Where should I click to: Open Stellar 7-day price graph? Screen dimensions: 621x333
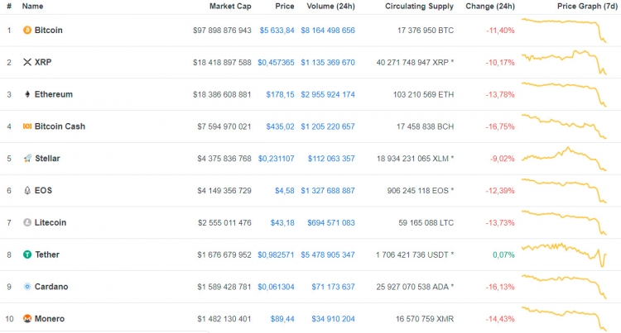[564, 159]
